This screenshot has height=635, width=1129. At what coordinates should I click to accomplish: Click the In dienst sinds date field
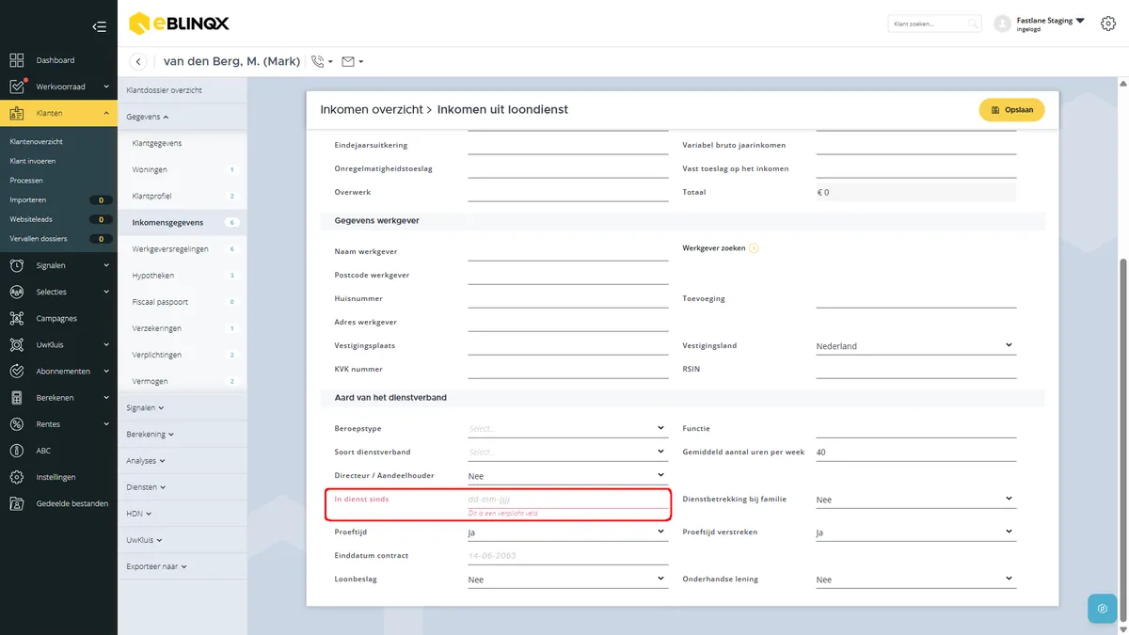pos(567,500)
